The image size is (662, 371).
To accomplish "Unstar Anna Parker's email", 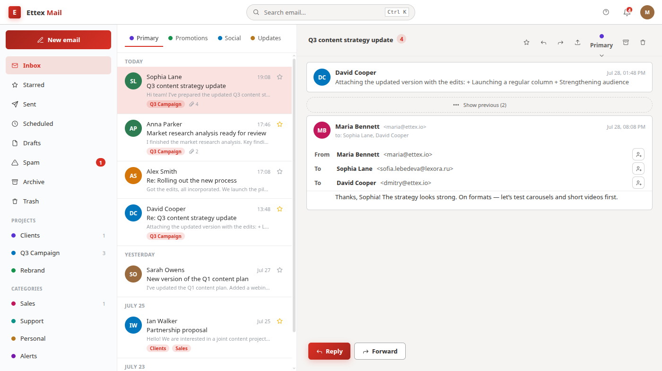I will [279, 124].
